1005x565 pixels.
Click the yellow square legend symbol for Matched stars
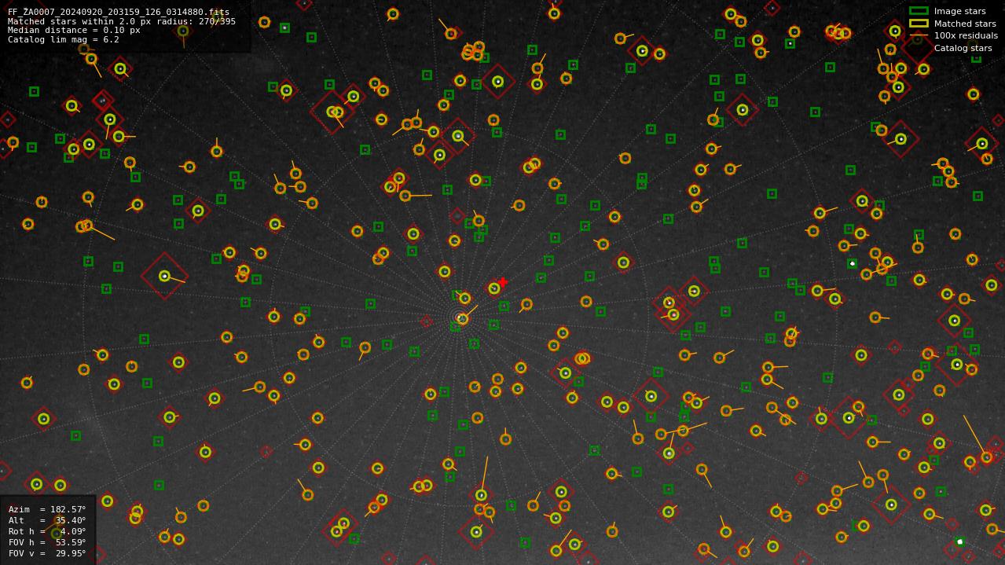pos(919,24)
